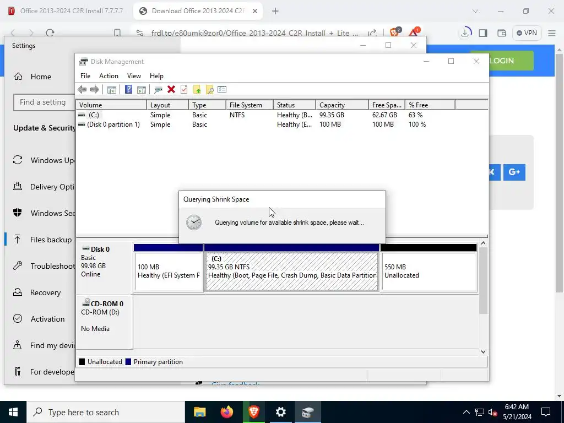The width and height of the screenshot is (564, 423).
Task: Open Help via blue question mark icon
Action: [128, 90]
